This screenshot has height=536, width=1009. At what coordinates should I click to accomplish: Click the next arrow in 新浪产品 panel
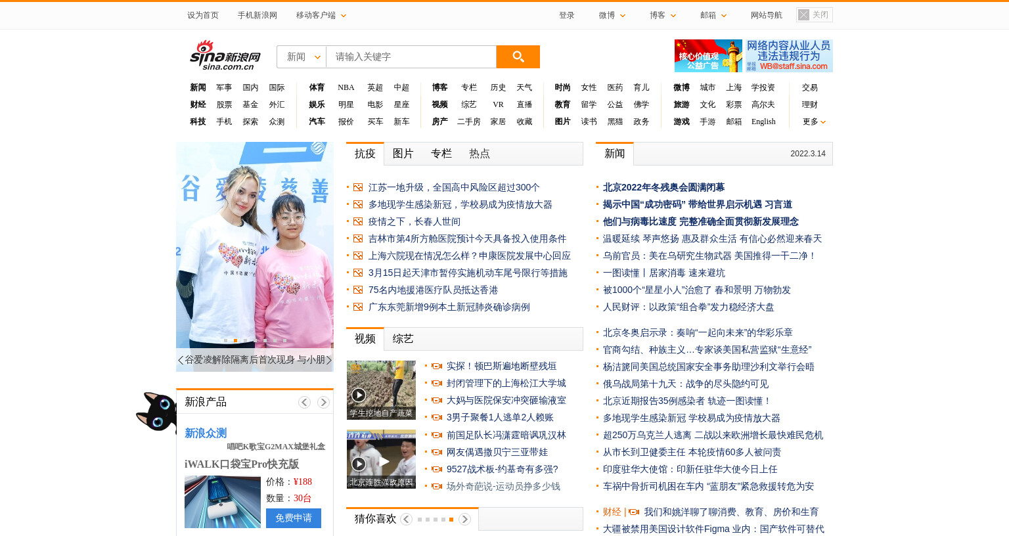323,402
